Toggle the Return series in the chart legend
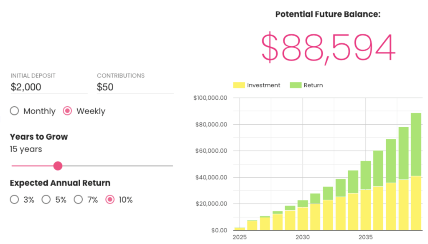 (310, 85)
